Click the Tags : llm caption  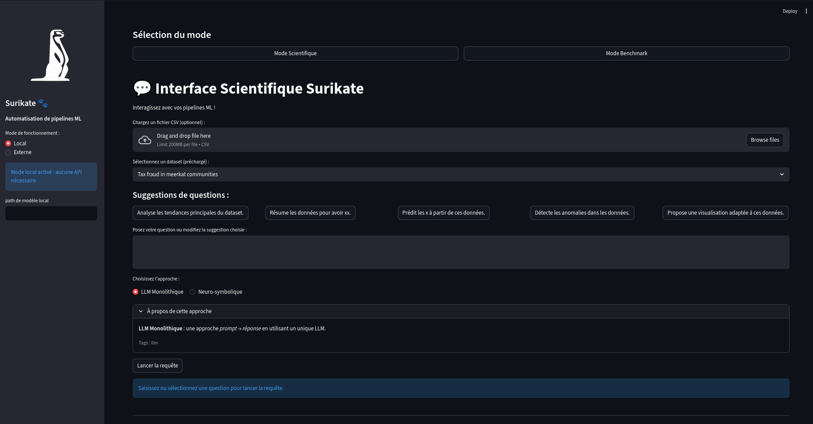tap(148, 343)
